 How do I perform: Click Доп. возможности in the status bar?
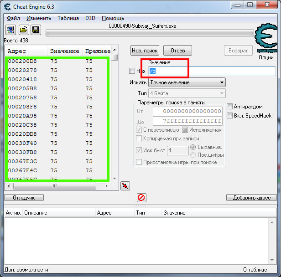point(26,270)
